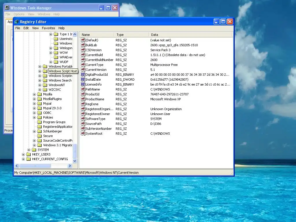Screen dimensions: 296x222
Task: Click the '76487-640-2972611-23707' product ID value
Action: (x=169, y=94)
